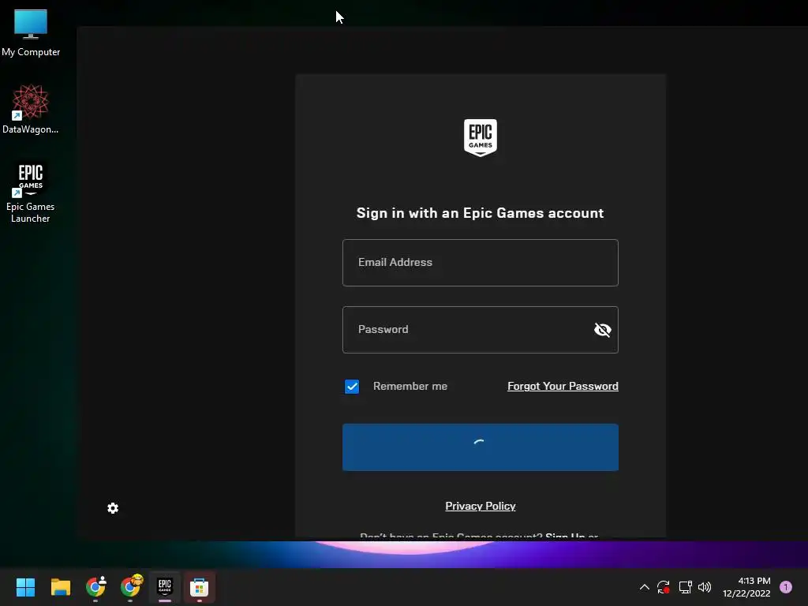
Task: Open launcher settings gear icon
Action: point(113,508)
